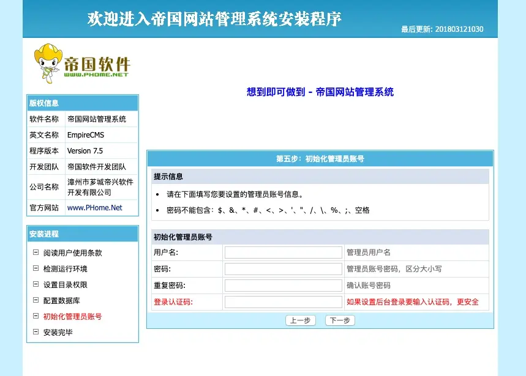This screenshot has width=526, height=376.
Task: Click the 密码: form label
Action: click(162, 269)
